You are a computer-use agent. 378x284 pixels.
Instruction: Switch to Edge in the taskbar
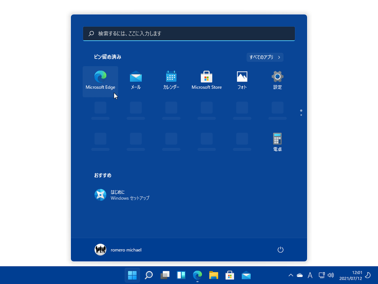(x=198, y=275)
